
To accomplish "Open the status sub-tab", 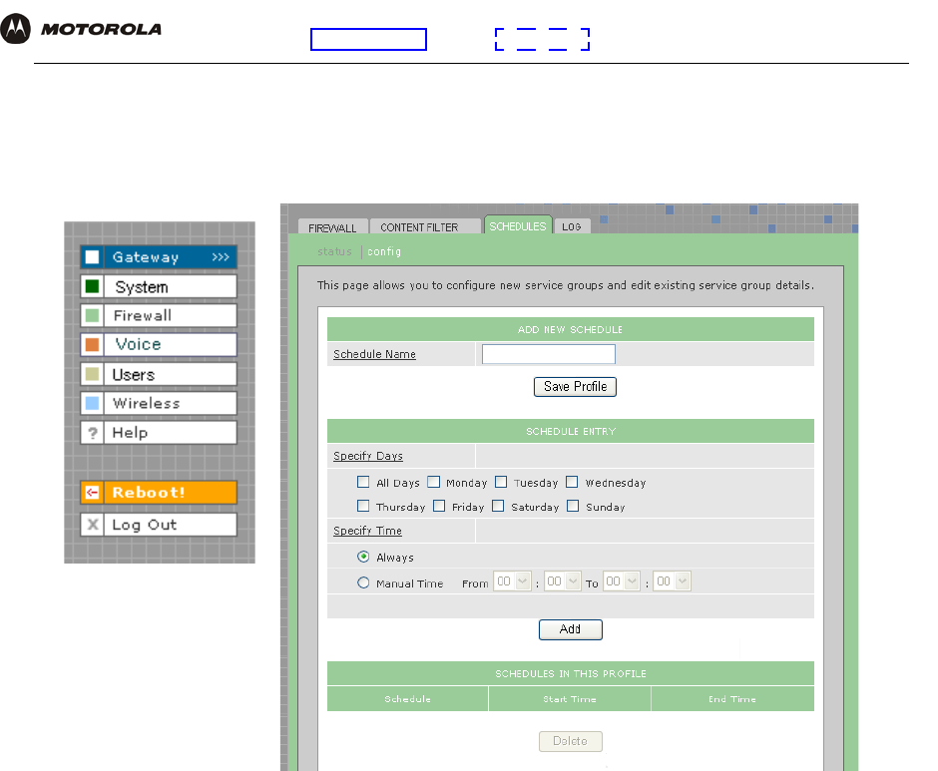I will point(335,251).
